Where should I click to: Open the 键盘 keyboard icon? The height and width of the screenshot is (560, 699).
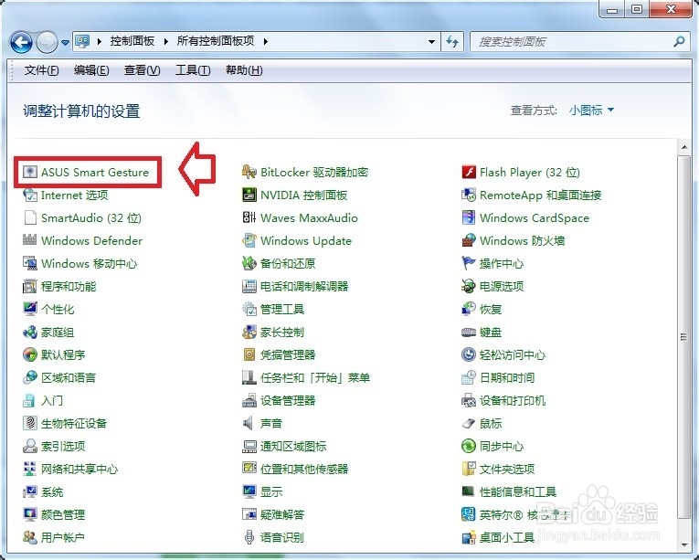pos(469,332)
